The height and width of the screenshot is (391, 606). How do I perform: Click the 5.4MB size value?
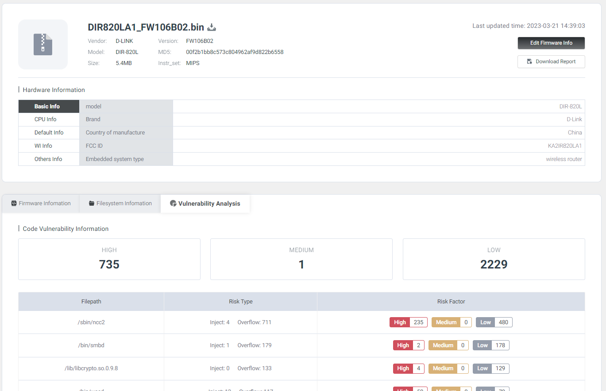[124, 63]
